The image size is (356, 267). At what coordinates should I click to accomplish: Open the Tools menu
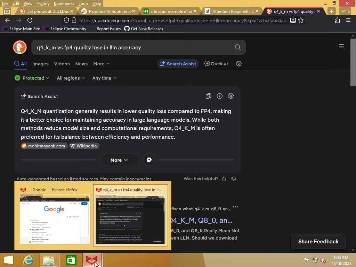tap(83, 3)
